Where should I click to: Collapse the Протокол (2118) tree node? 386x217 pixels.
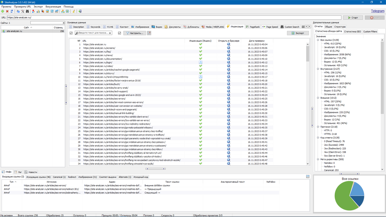click(x=318, y=127)
